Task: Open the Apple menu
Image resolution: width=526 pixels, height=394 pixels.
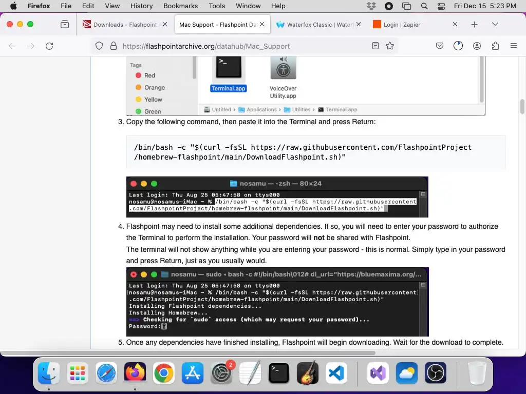Action: [x=13, y=6]
